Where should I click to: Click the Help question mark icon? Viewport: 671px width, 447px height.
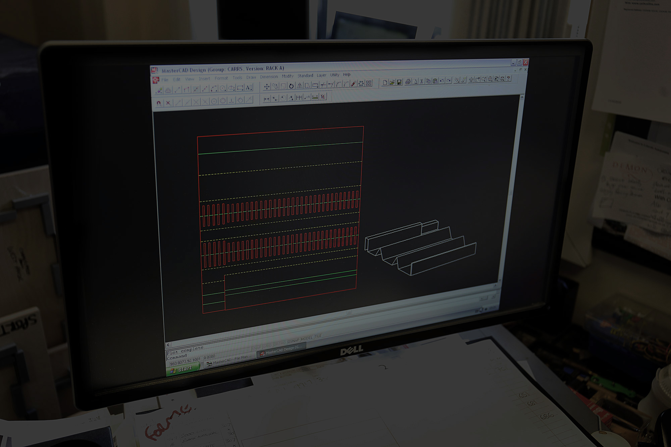pos(509,78)
